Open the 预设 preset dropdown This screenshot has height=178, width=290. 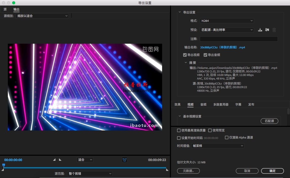pyautogui.click(x=227, y=30)
